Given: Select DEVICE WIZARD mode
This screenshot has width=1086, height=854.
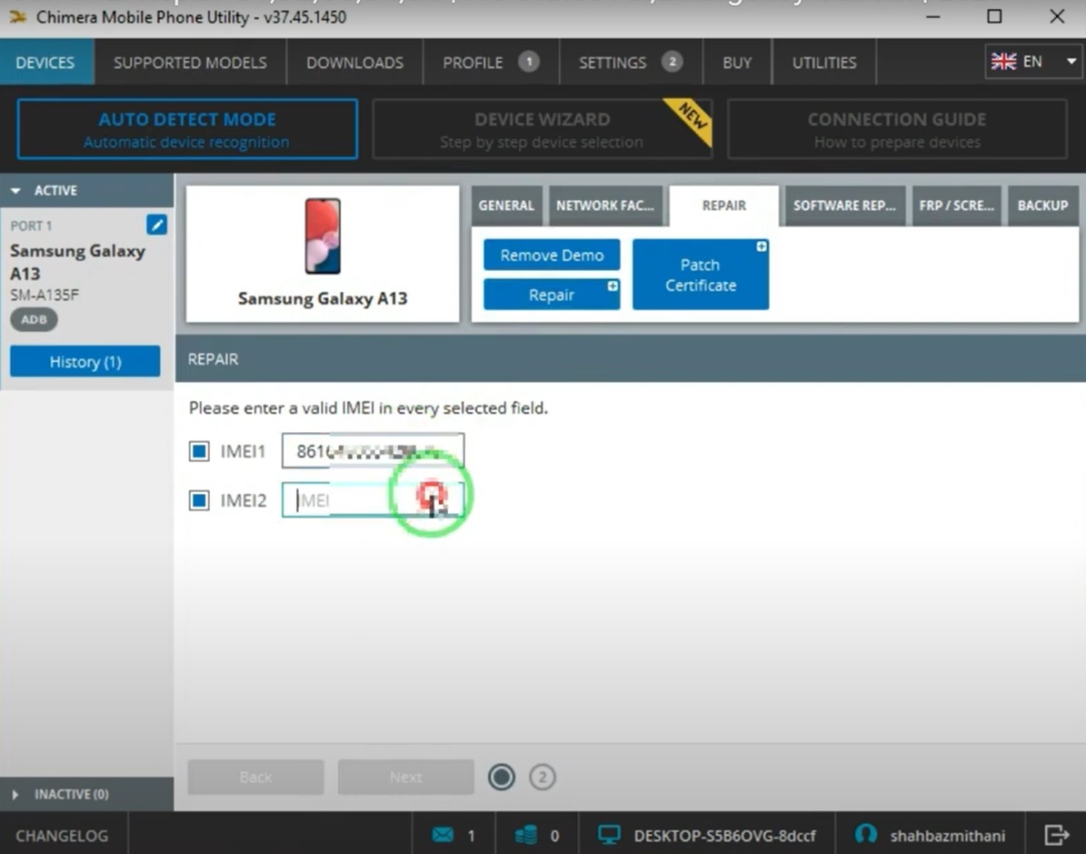Looking at the screenshot, I should pyautogui.click(x=542, y=129).
